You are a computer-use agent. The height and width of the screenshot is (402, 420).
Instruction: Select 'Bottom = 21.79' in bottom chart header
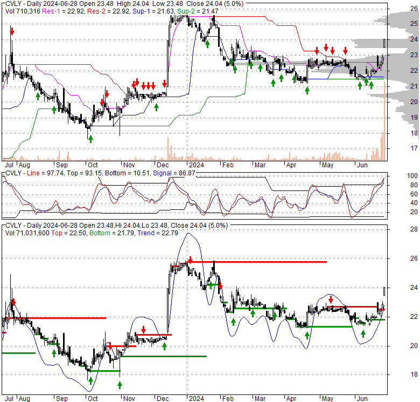pos(111,233)
